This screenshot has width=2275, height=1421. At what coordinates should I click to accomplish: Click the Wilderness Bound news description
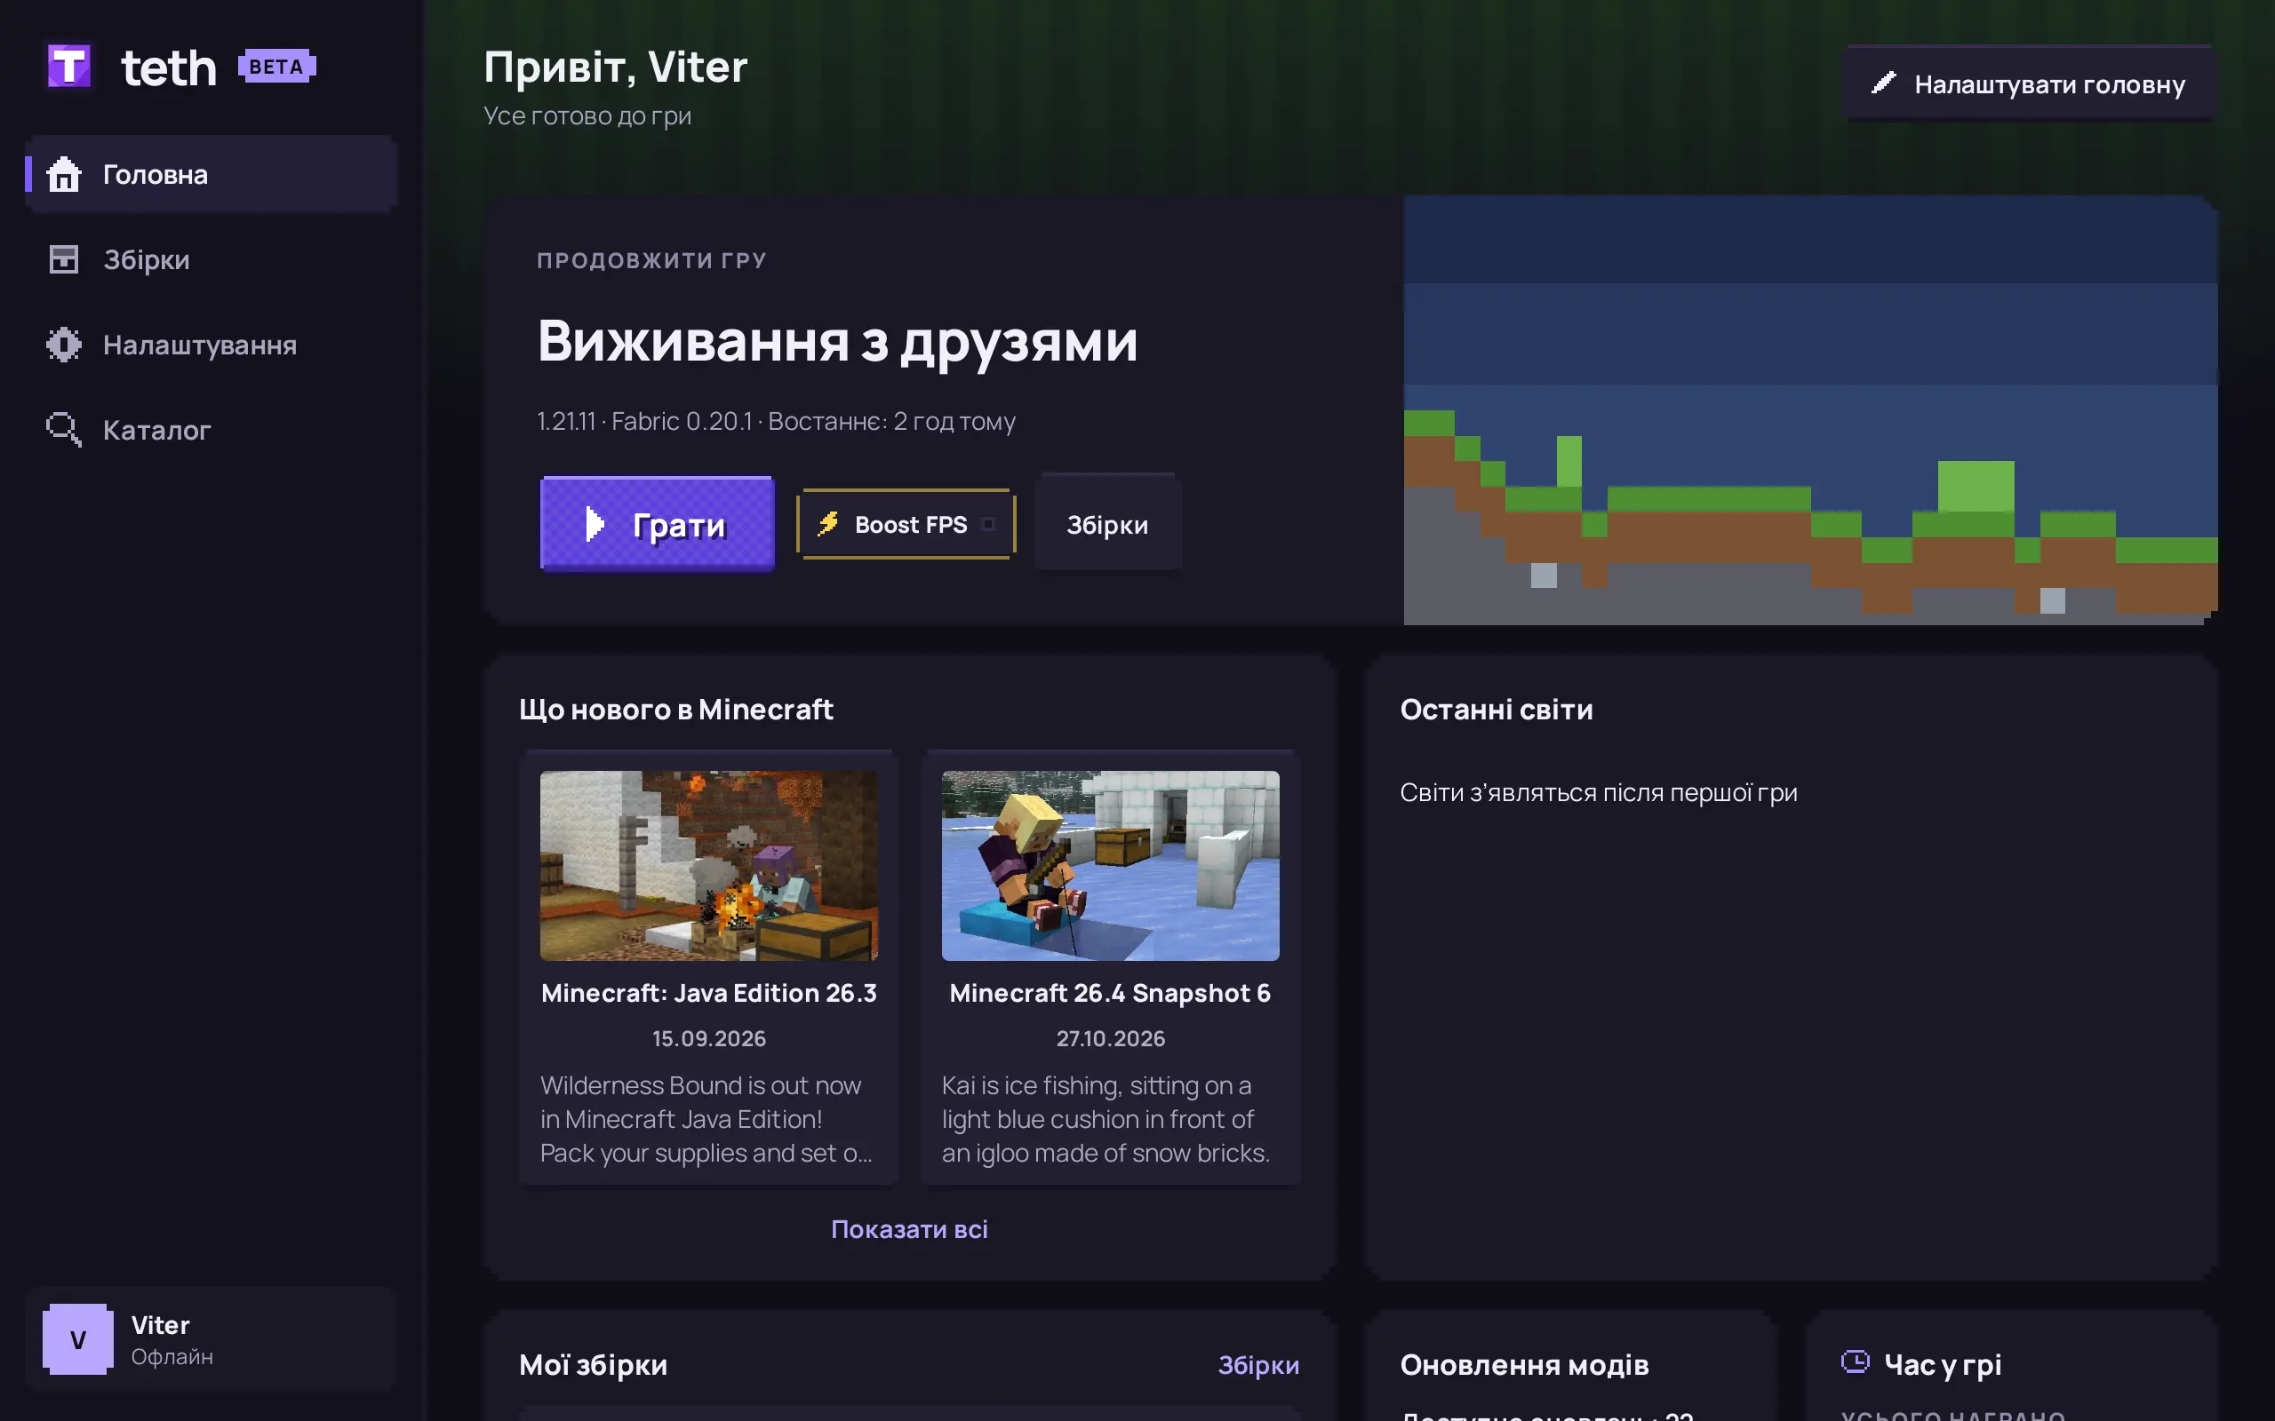706,1119
